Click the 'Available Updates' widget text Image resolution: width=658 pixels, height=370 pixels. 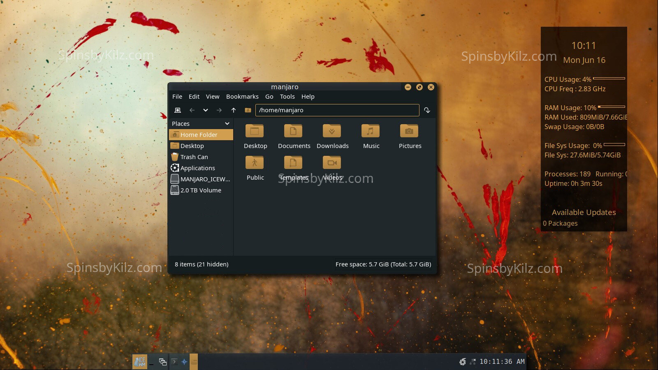tap(584, 213)
